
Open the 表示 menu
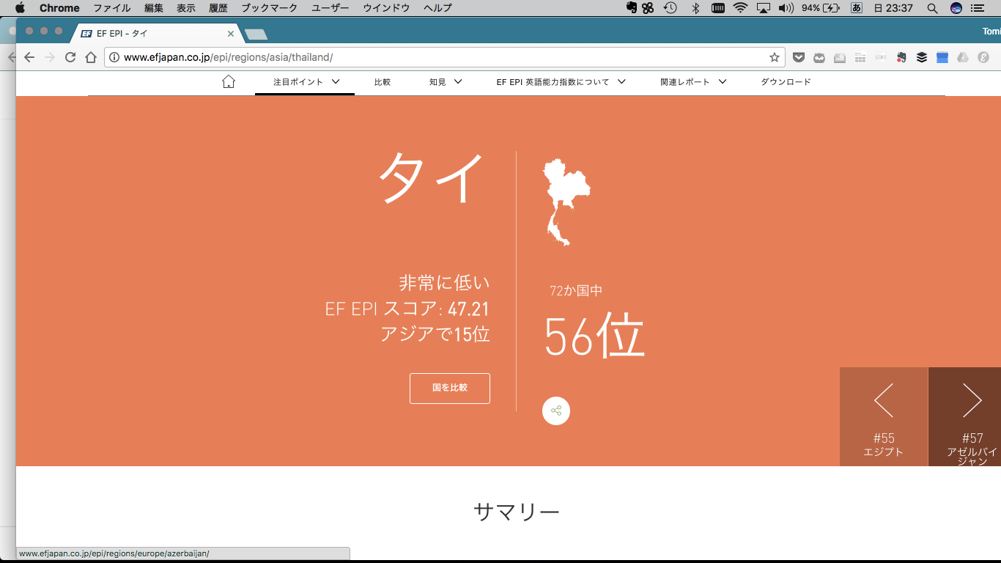point(186,8)
